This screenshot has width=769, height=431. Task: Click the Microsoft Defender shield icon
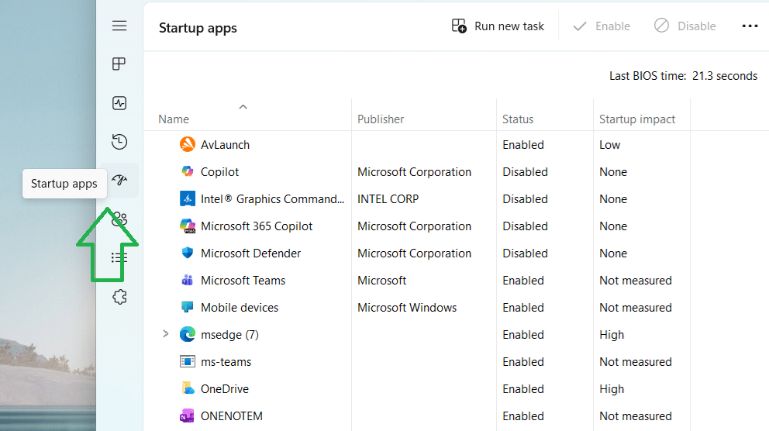point(187,253)
